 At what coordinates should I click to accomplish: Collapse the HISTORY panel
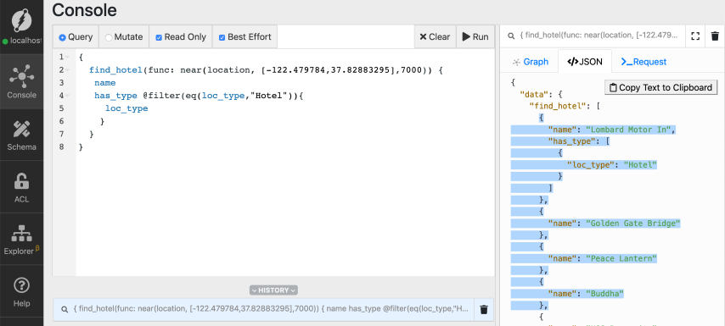273,290
